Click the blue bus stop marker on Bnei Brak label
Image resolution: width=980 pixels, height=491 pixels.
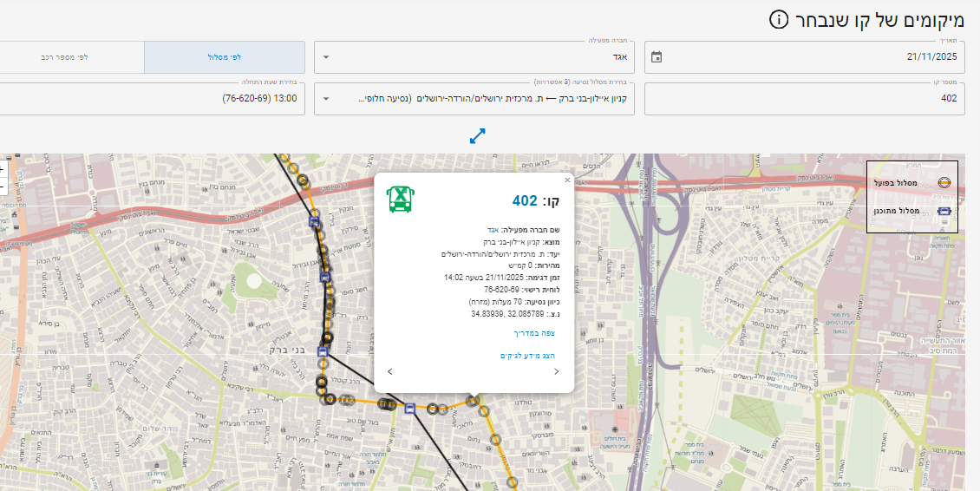(323, 352)
